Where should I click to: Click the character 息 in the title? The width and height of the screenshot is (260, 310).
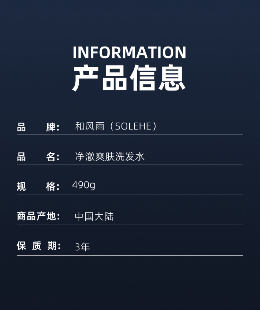172,78
